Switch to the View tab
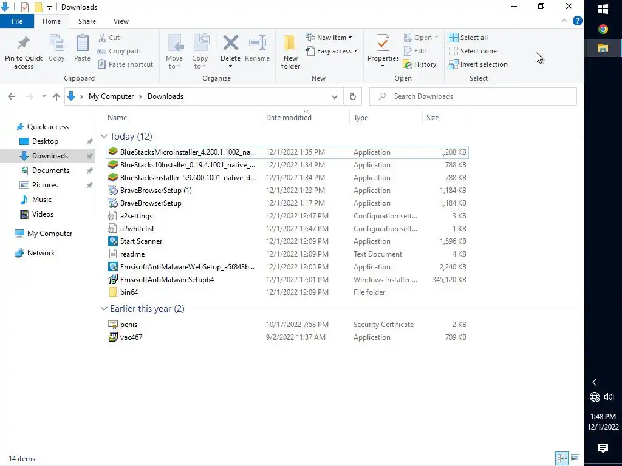This screenshot has height=466, width=622. pyautogui.click(x=121, y=21)
